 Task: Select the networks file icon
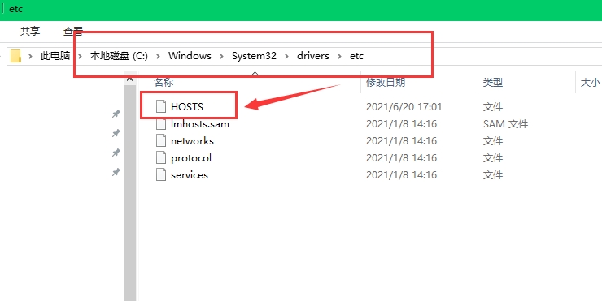pyautogui.click(x=161, y=141)
